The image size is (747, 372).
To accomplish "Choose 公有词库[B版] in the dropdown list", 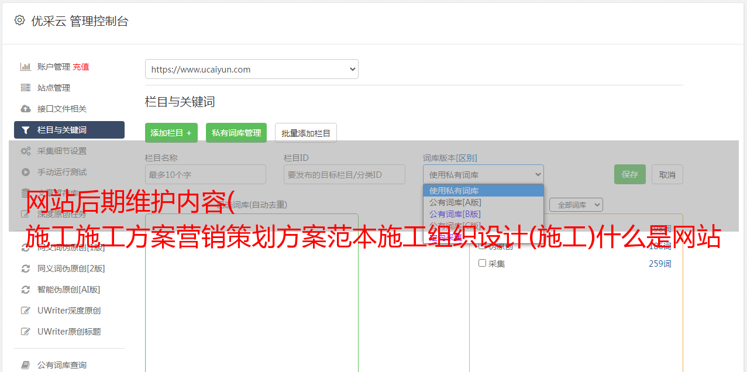I will tap(483, 214).
